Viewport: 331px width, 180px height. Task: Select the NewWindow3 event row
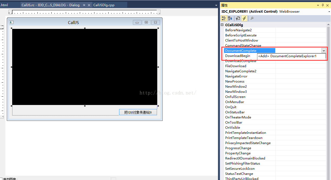tap(275, 92)
